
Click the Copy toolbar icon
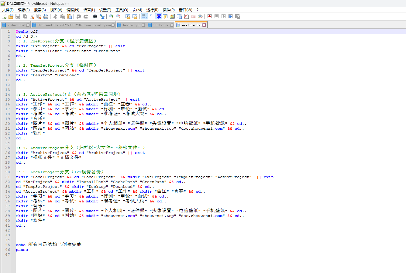tap(62, 16)
